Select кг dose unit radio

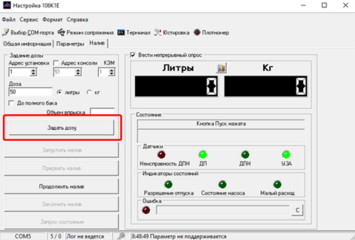89,92
